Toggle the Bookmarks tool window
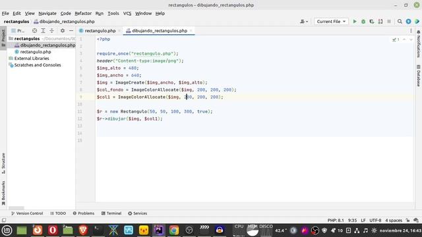The image size is (422, 237). (x=3, y=193)
